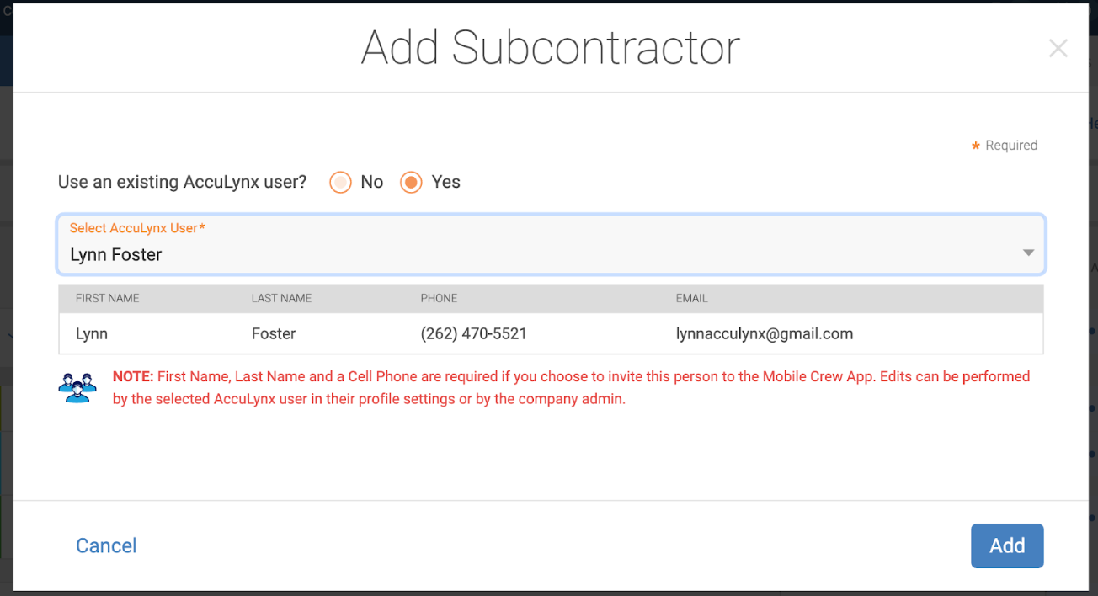Click the crew group icon beside the note

[77, 387]
